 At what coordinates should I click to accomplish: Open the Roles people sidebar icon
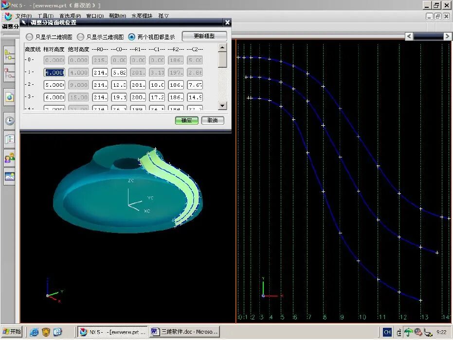[10, 158]
